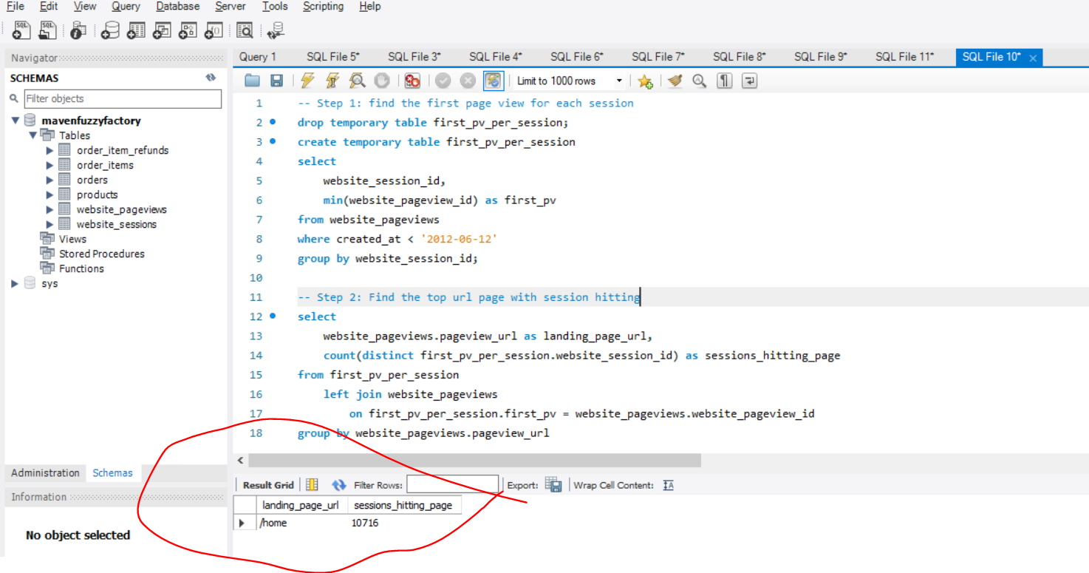This screenshot has height=573, width=1089.
Task: Beautify the SQL script with broom icon
Action: pyautogui.click(x=675, y=81)
